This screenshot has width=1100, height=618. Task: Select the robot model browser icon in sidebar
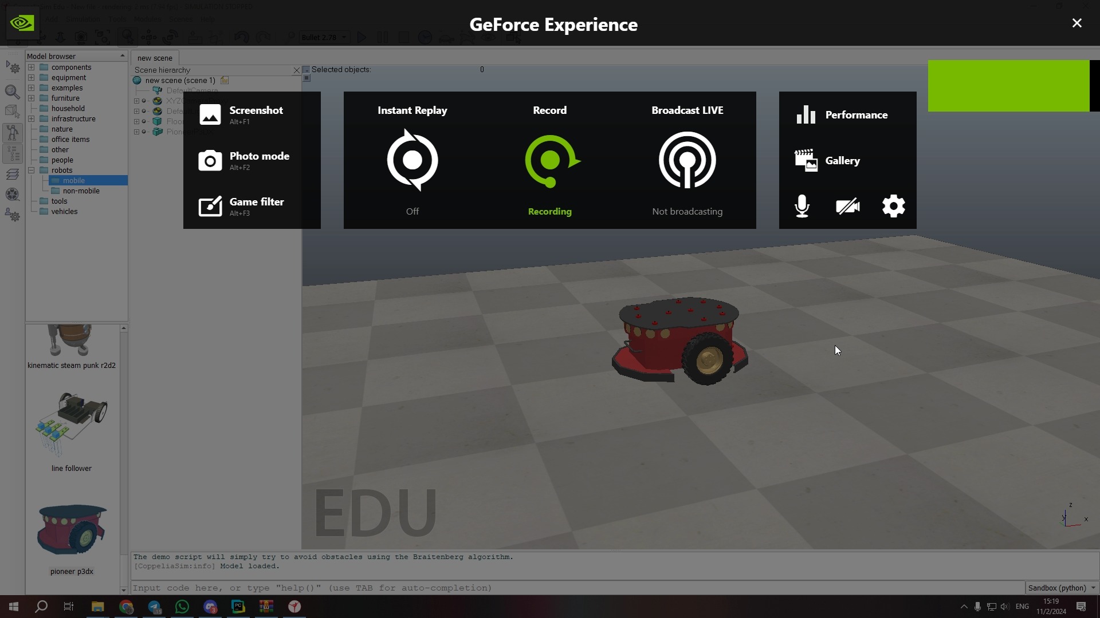[12, 132]
